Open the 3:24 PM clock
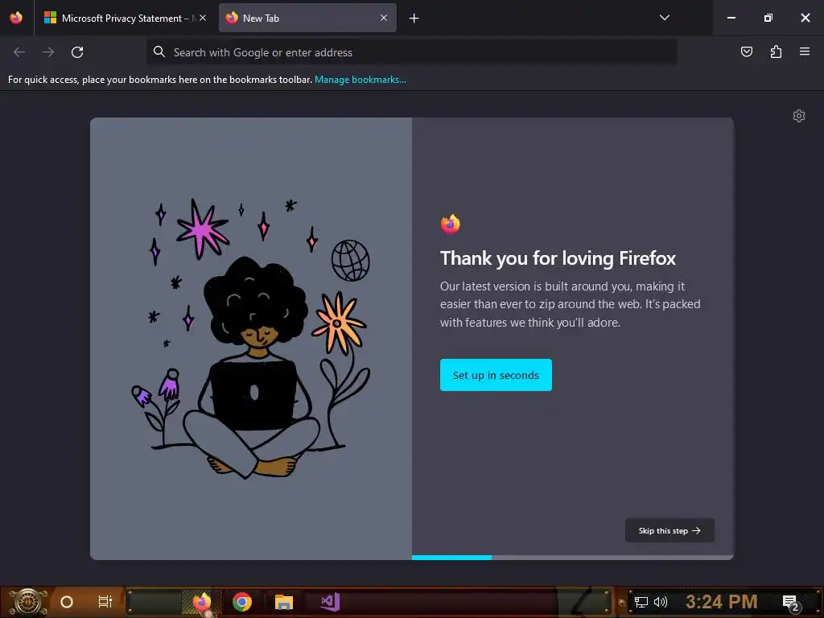 [x=721, y=601]
